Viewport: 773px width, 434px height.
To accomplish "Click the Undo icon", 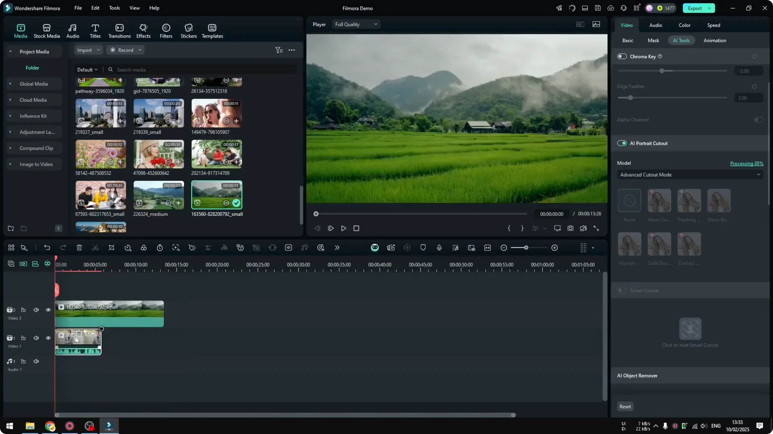I will [47, 248].
